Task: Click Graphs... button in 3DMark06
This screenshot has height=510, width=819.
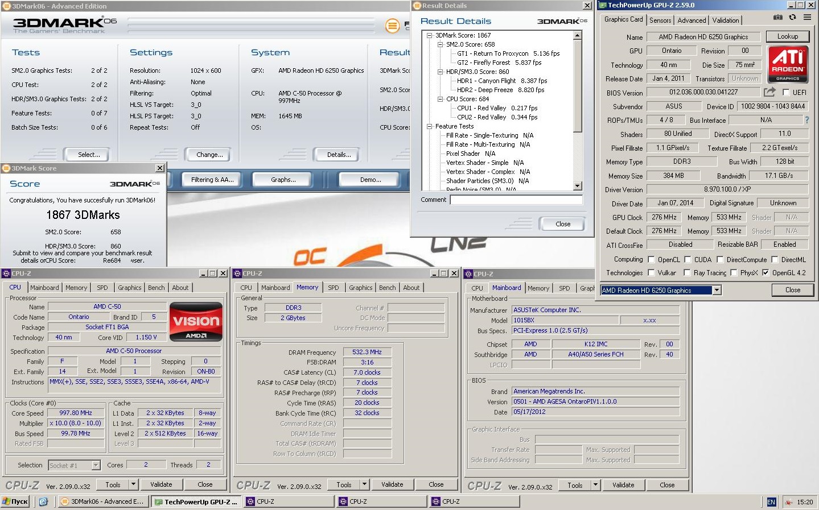Action: click(283, 180)
